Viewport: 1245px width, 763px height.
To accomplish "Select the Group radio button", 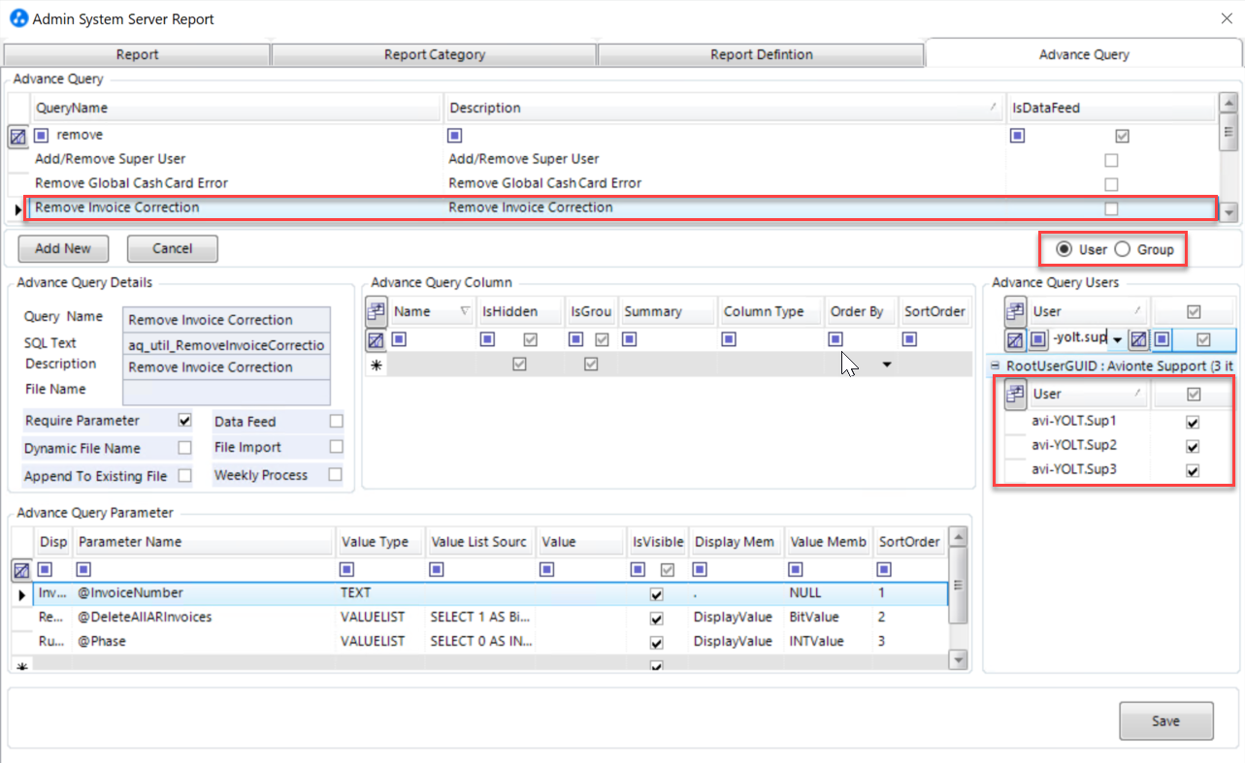I will point(1122,249).
